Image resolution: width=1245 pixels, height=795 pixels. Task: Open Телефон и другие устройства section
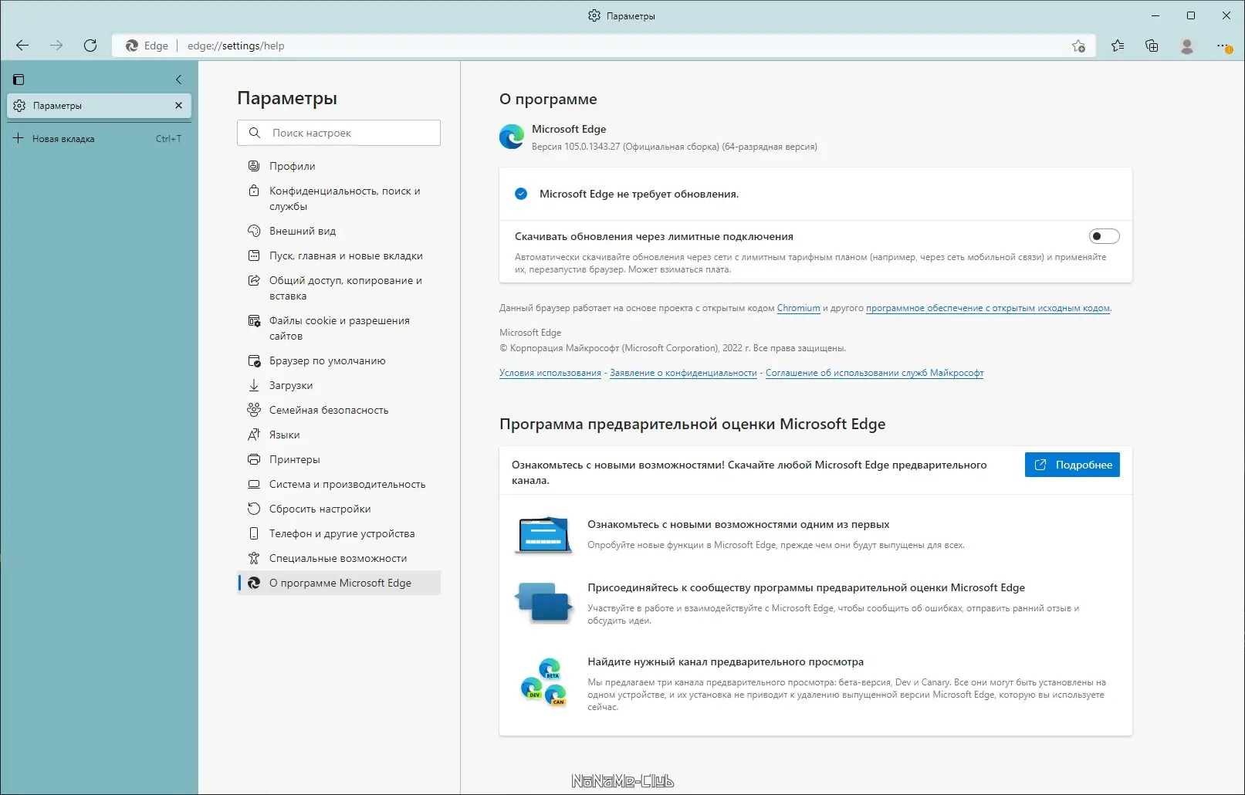tap(339, 533)
